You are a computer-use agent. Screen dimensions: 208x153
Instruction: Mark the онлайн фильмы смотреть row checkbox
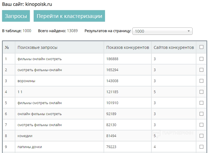pyautogui.click(x=201, y=114)
